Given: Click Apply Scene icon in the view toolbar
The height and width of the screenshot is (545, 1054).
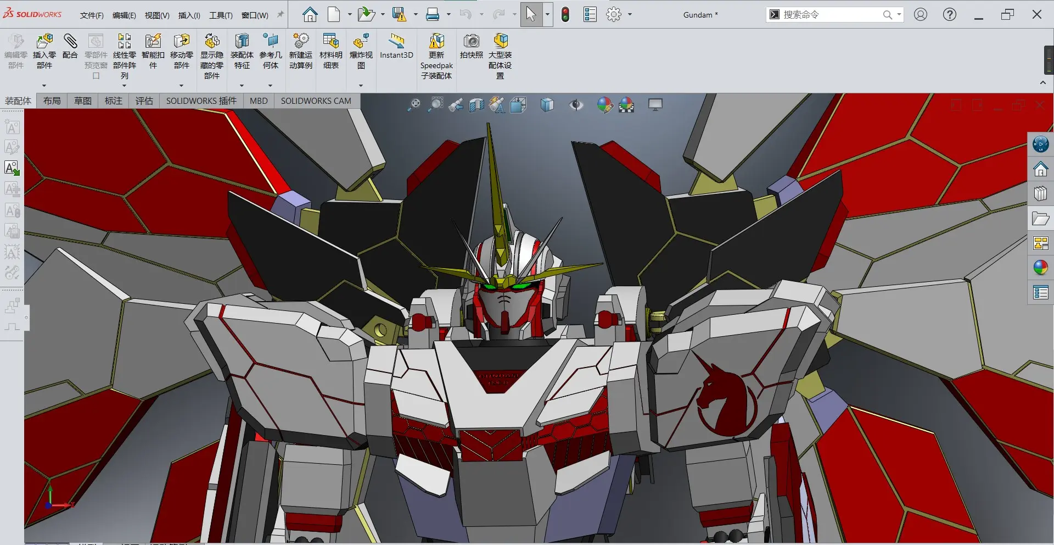Looking at the screenshot, I should click(x=626, y=104).
